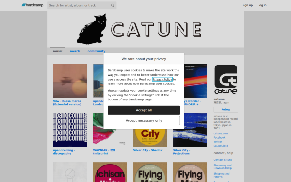Click the Follow button
Image resolution: width=291 pixels, height=182 pixels.
tap(226, 110)
